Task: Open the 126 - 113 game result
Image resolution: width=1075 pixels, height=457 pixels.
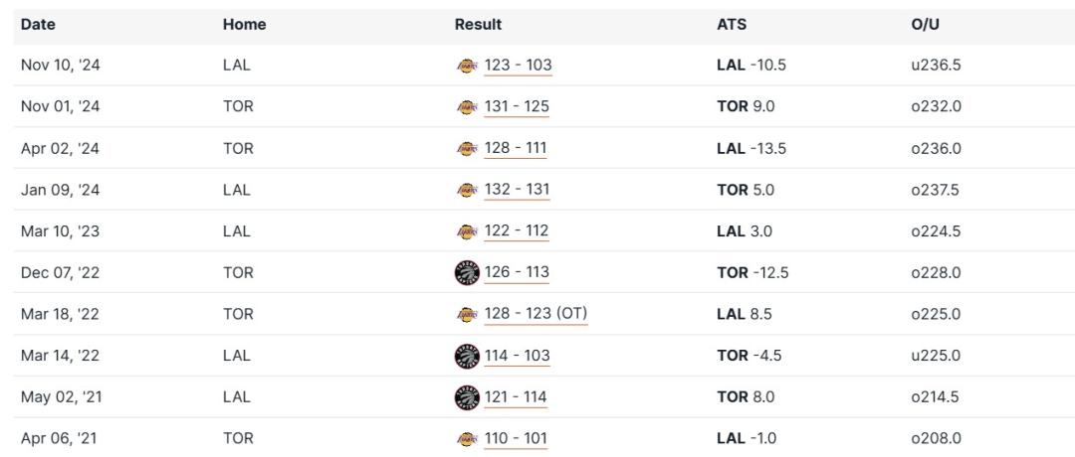Action: tap(517, 273)
